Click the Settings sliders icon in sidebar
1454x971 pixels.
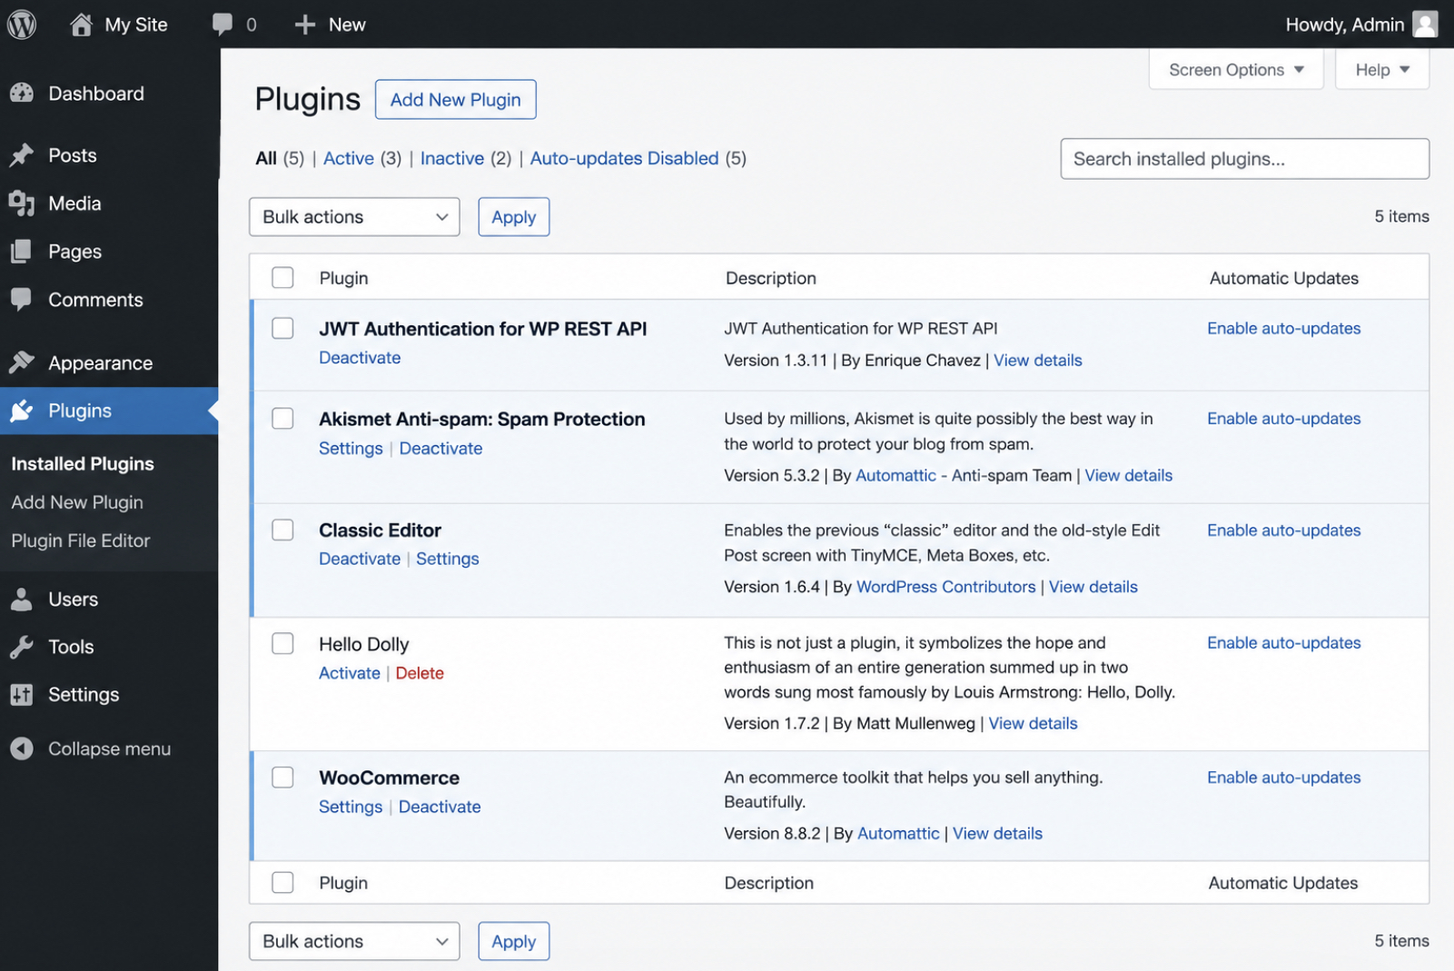point(22,695)
